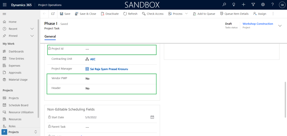
Task: Click the Start Date value 5/9/2022
Action: click(91, 117)
